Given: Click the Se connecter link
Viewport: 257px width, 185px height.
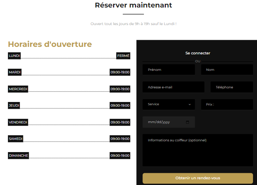Looking at the screenshot, I should (x=198, y=53).
